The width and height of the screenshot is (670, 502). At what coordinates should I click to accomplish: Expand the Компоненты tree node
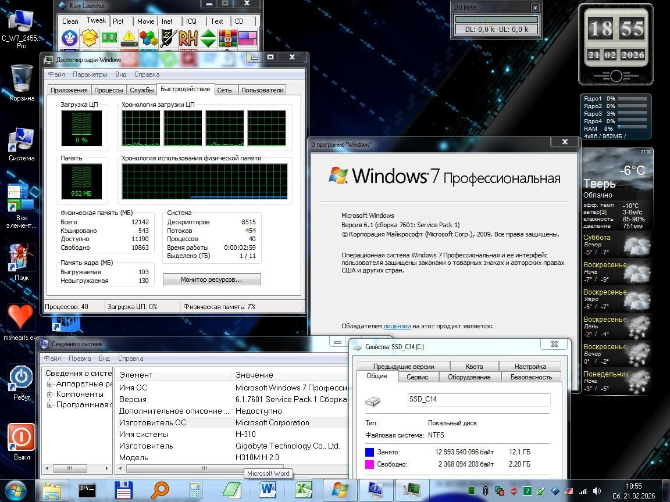[50, 395]
